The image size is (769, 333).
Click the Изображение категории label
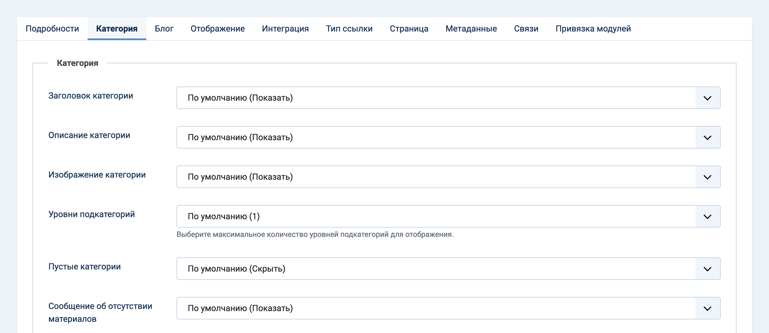tap(97, 175)
